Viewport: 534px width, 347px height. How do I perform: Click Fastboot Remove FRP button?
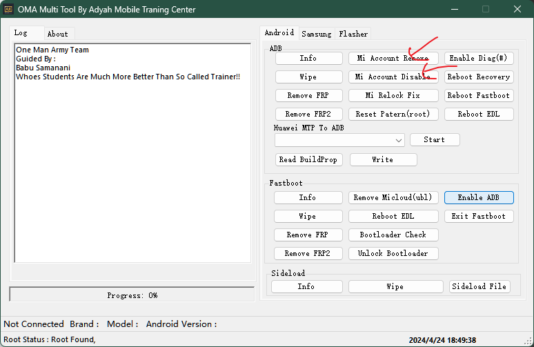pos(308,235)
